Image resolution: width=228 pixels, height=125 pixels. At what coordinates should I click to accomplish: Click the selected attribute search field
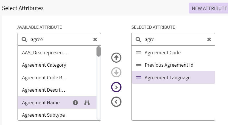[x=174, y=39]
